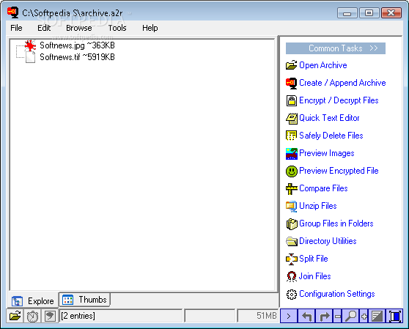
Task: Click the Preview Images picture icon
Action: pyautogui.click(x=291, y=153)
